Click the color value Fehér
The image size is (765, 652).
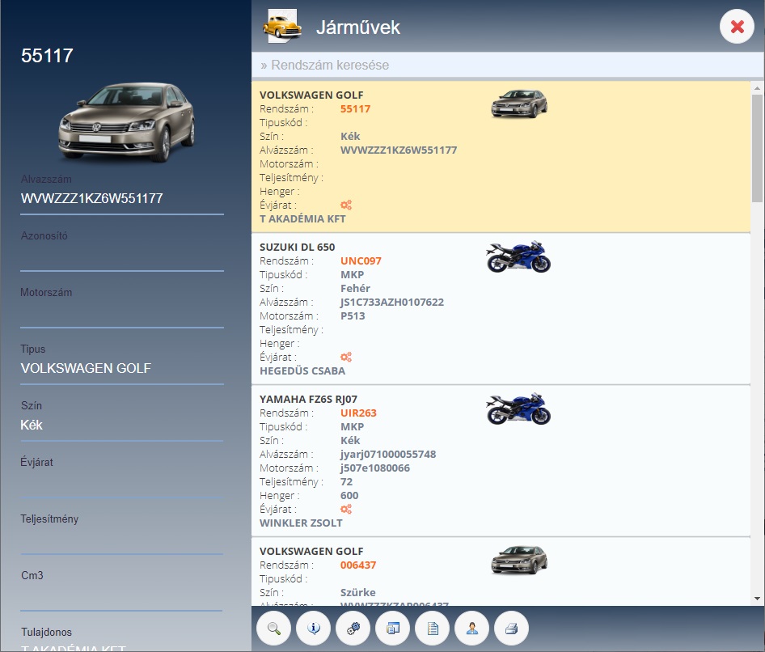click(x=355, y=289)
